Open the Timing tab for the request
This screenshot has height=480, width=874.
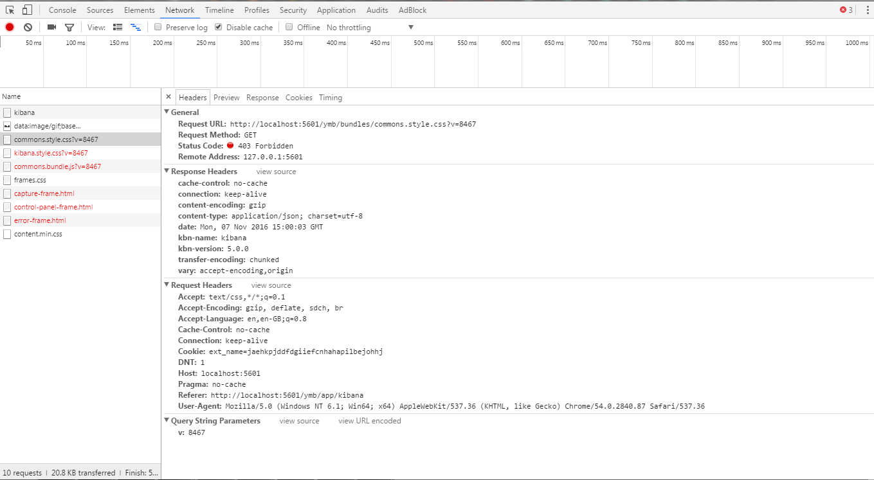(331, 98)
